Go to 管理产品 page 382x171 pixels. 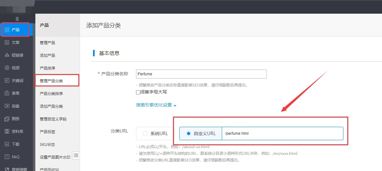click(47, 43)
